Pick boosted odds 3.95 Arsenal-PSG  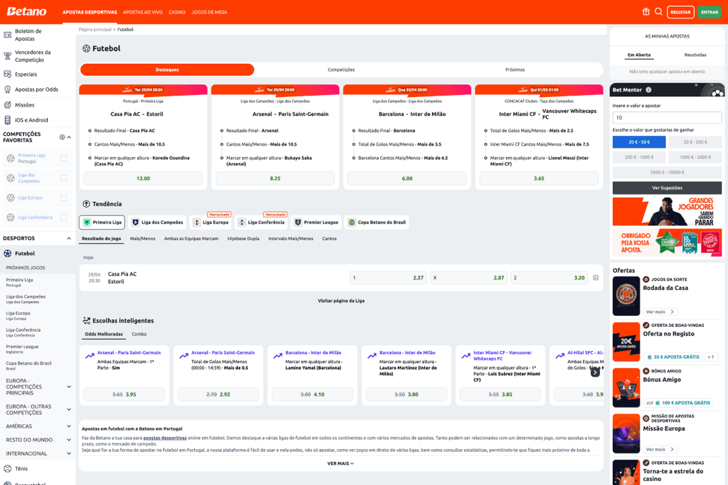point(124,395)
